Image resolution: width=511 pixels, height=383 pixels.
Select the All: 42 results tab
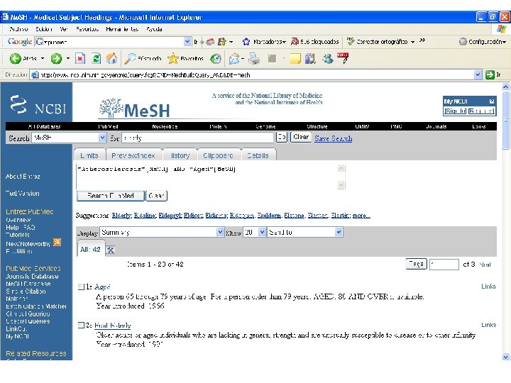click(90, 250)
